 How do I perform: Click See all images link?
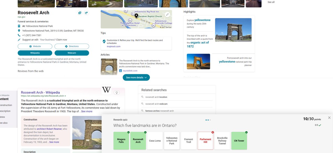pyautogui.click(x=271, y=2)
